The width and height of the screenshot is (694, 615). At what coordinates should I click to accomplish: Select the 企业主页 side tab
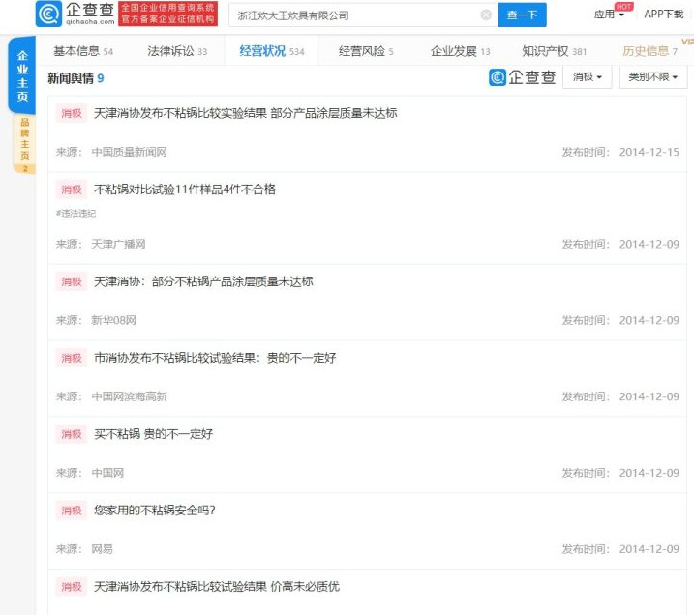coord(22,75)
